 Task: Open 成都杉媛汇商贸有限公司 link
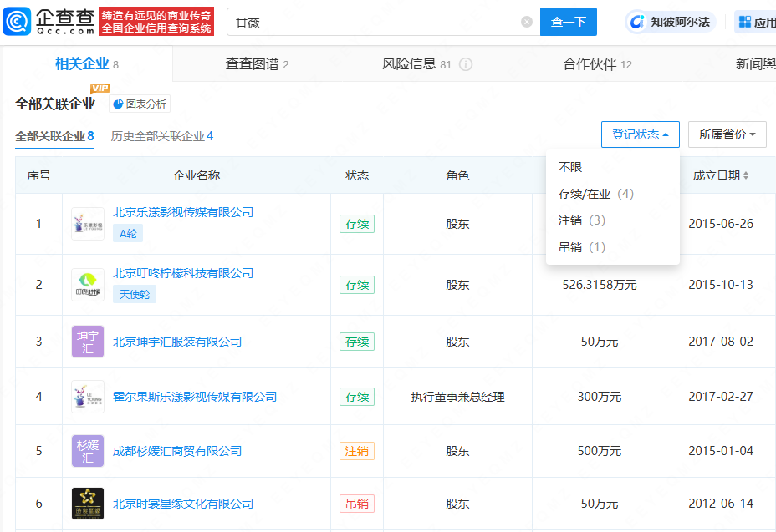coord(177,451)
